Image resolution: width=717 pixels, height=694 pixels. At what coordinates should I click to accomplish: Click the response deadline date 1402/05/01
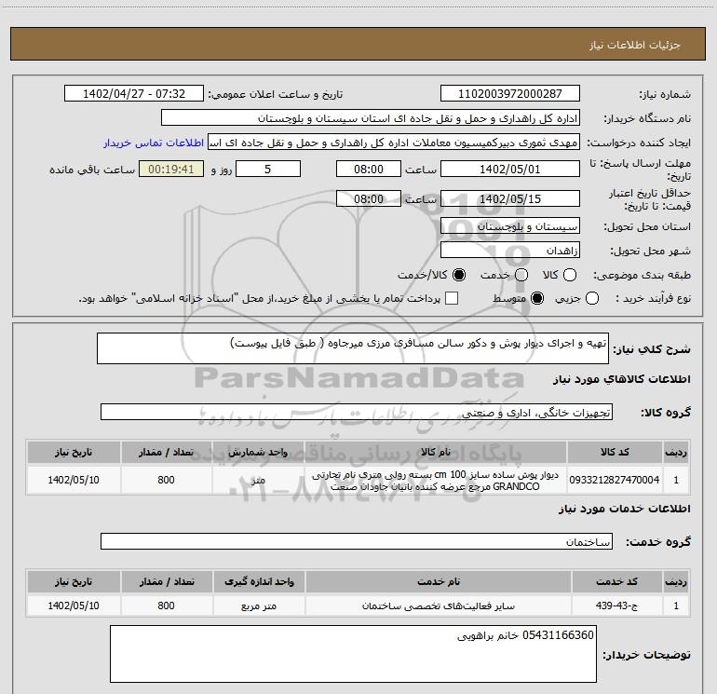click(510, 169)
